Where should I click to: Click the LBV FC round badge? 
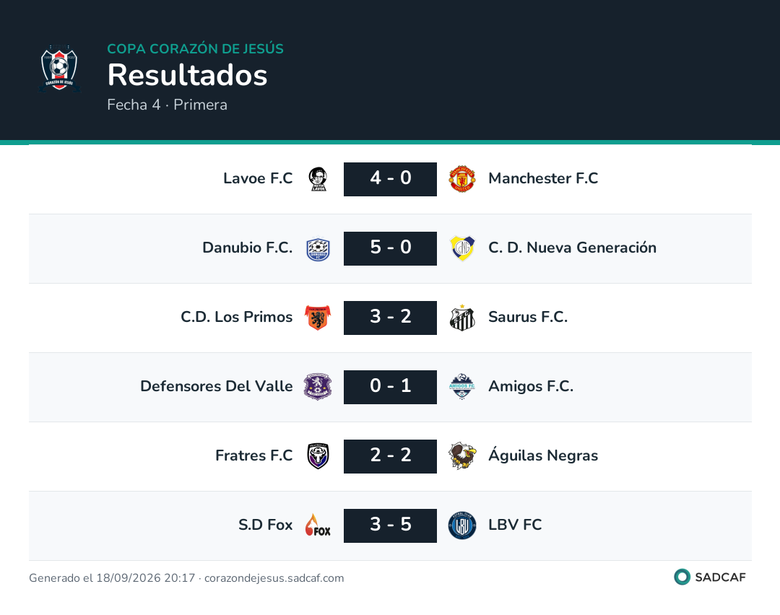click(x=462, y=525)
